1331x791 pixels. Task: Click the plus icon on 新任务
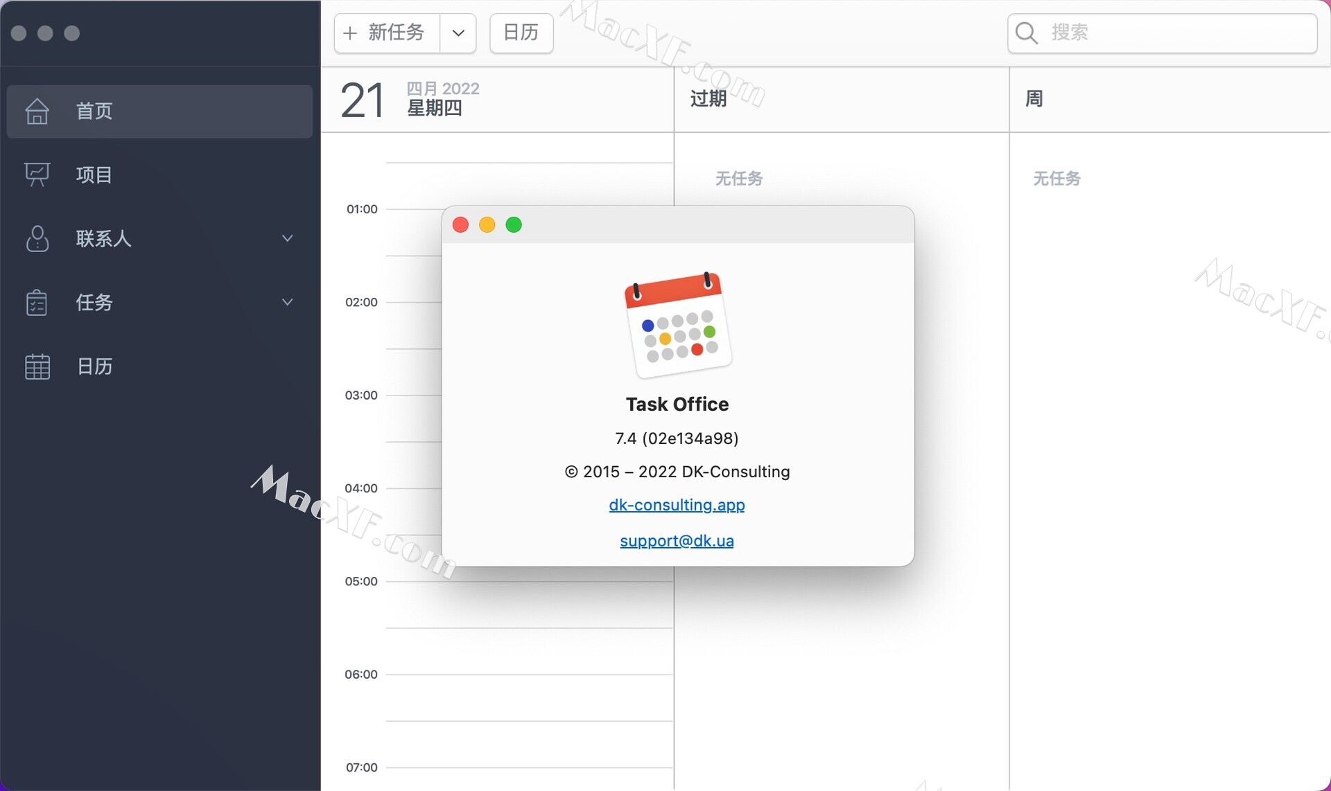click(x=350, y=33)
